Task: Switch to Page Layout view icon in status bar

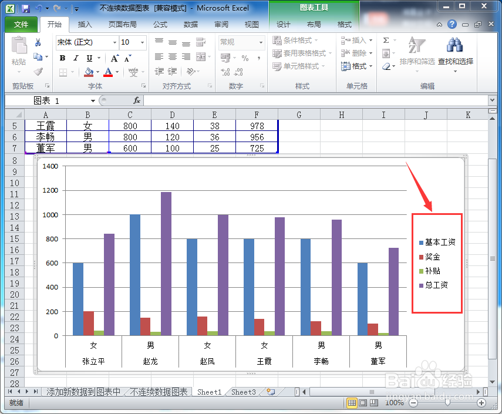Action: click(x=363, y=403)
